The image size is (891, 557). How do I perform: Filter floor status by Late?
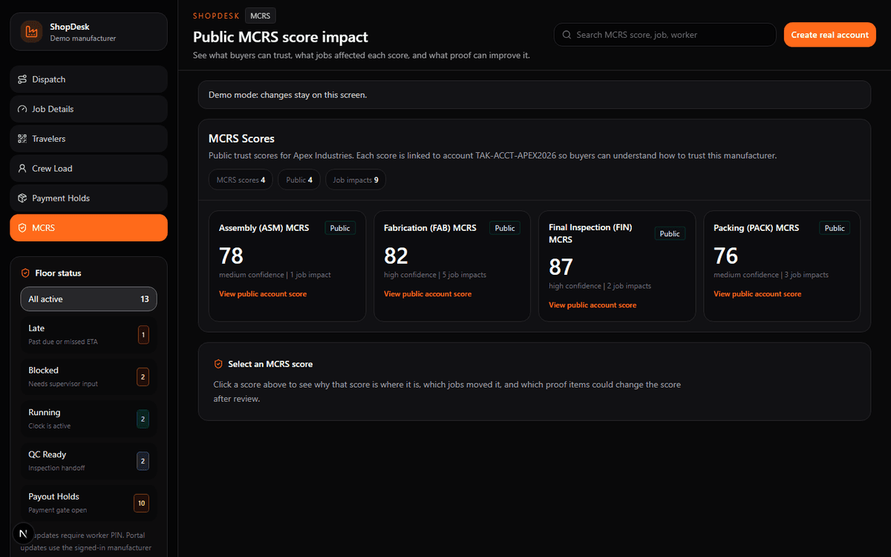[x=88, y=334]
